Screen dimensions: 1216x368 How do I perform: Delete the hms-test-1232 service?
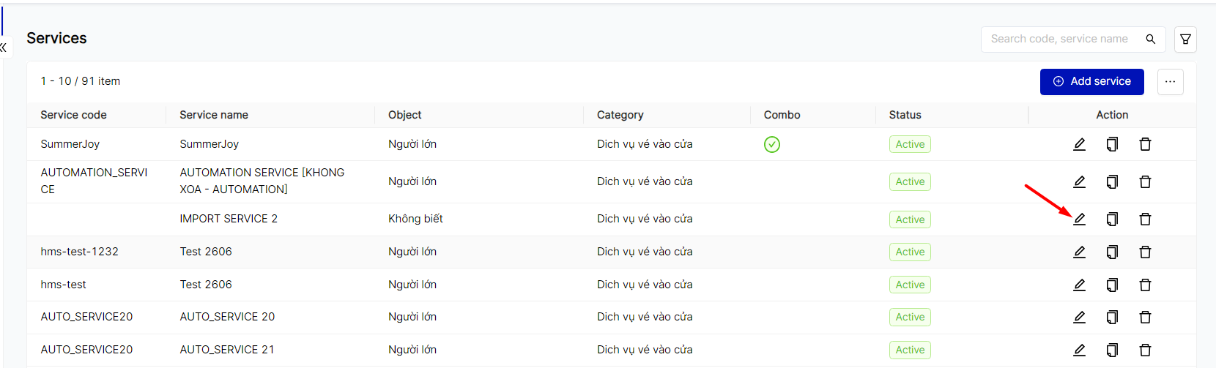pos(1145,252)
